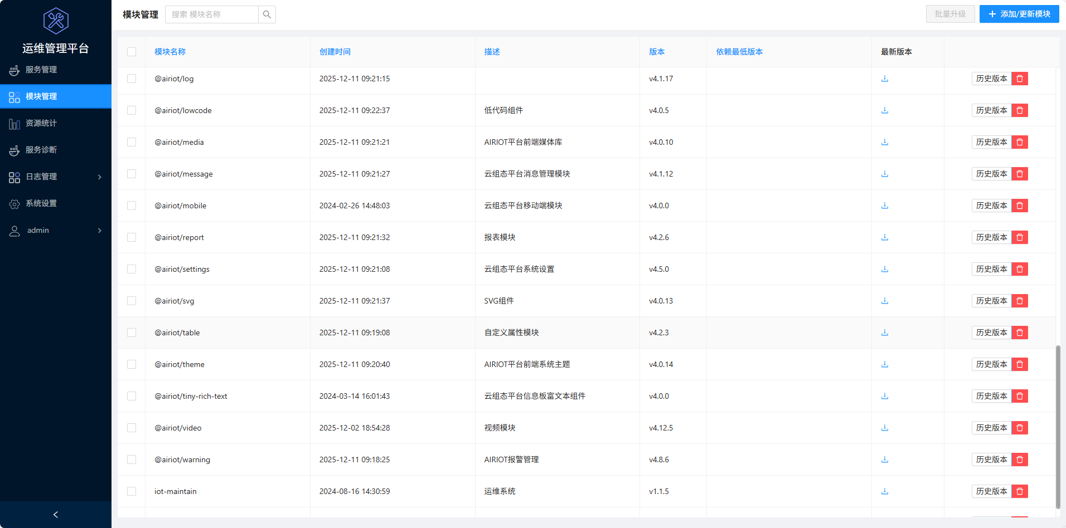The height and width of the screenshot is (528, 1066).
Task: Expand the admin user menu
Action: (56, 230)
